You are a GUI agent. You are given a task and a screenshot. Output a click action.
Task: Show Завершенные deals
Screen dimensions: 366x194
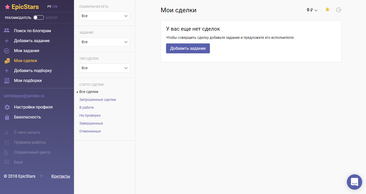click(91, 123)
